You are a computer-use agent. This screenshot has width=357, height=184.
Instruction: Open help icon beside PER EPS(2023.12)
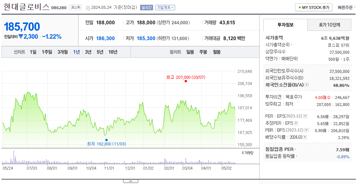tap(305, 116)
